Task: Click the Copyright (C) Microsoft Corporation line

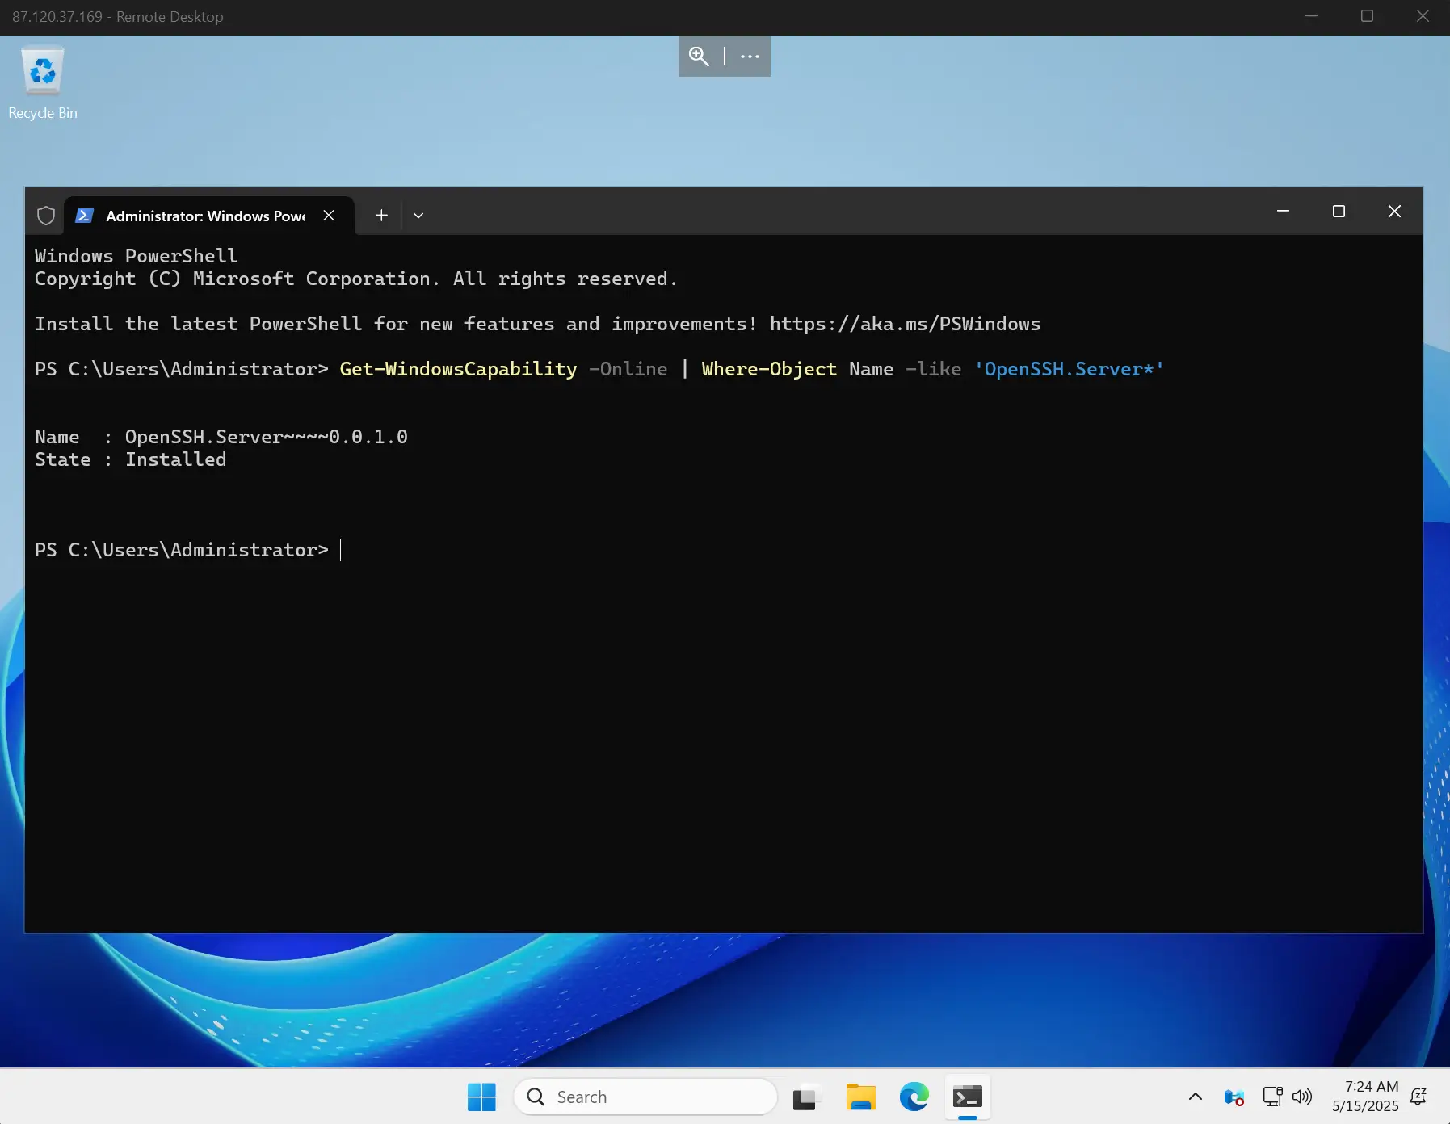Action: 355,279
